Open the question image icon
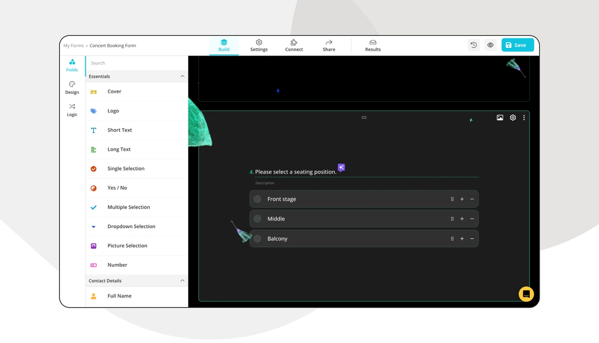 (500, 118)
